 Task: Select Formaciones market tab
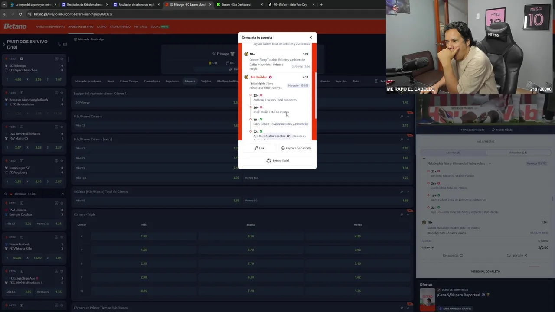[152, 81]
